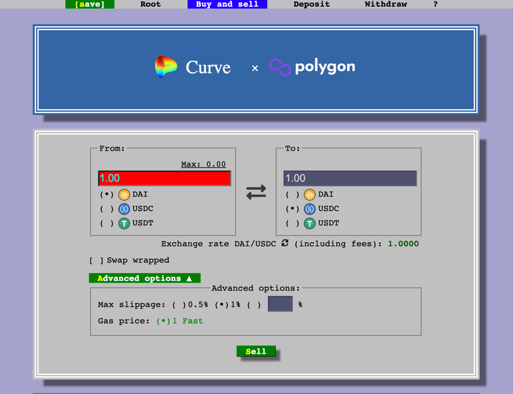
Task: Click the USDC coin icon in To panel
Action: pos(309,209)
